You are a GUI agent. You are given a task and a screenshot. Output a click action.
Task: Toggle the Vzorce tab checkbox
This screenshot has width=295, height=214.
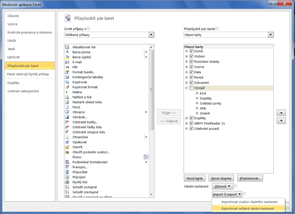pos(191,67)
